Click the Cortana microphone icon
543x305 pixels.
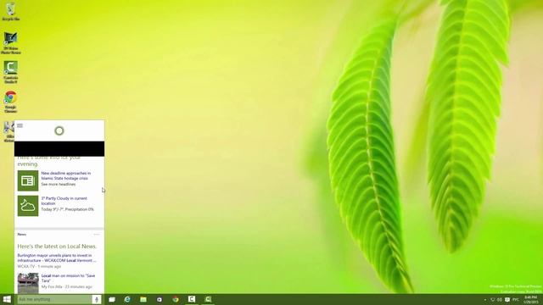coord(97,299)
